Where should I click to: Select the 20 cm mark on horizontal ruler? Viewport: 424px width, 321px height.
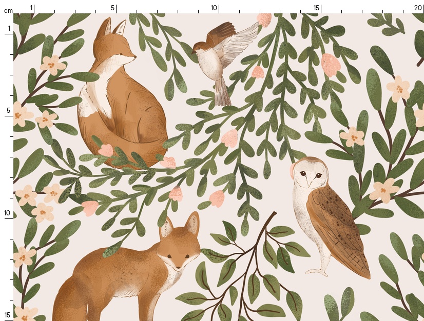(x=418, y=8)
